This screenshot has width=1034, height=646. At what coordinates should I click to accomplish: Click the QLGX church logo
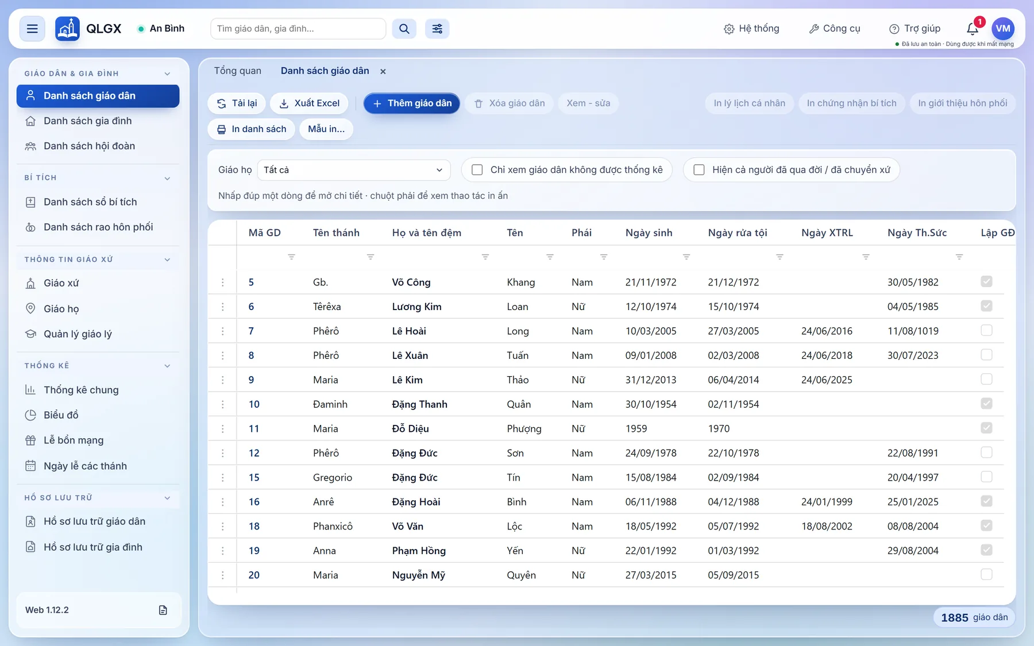click(67, 29)
